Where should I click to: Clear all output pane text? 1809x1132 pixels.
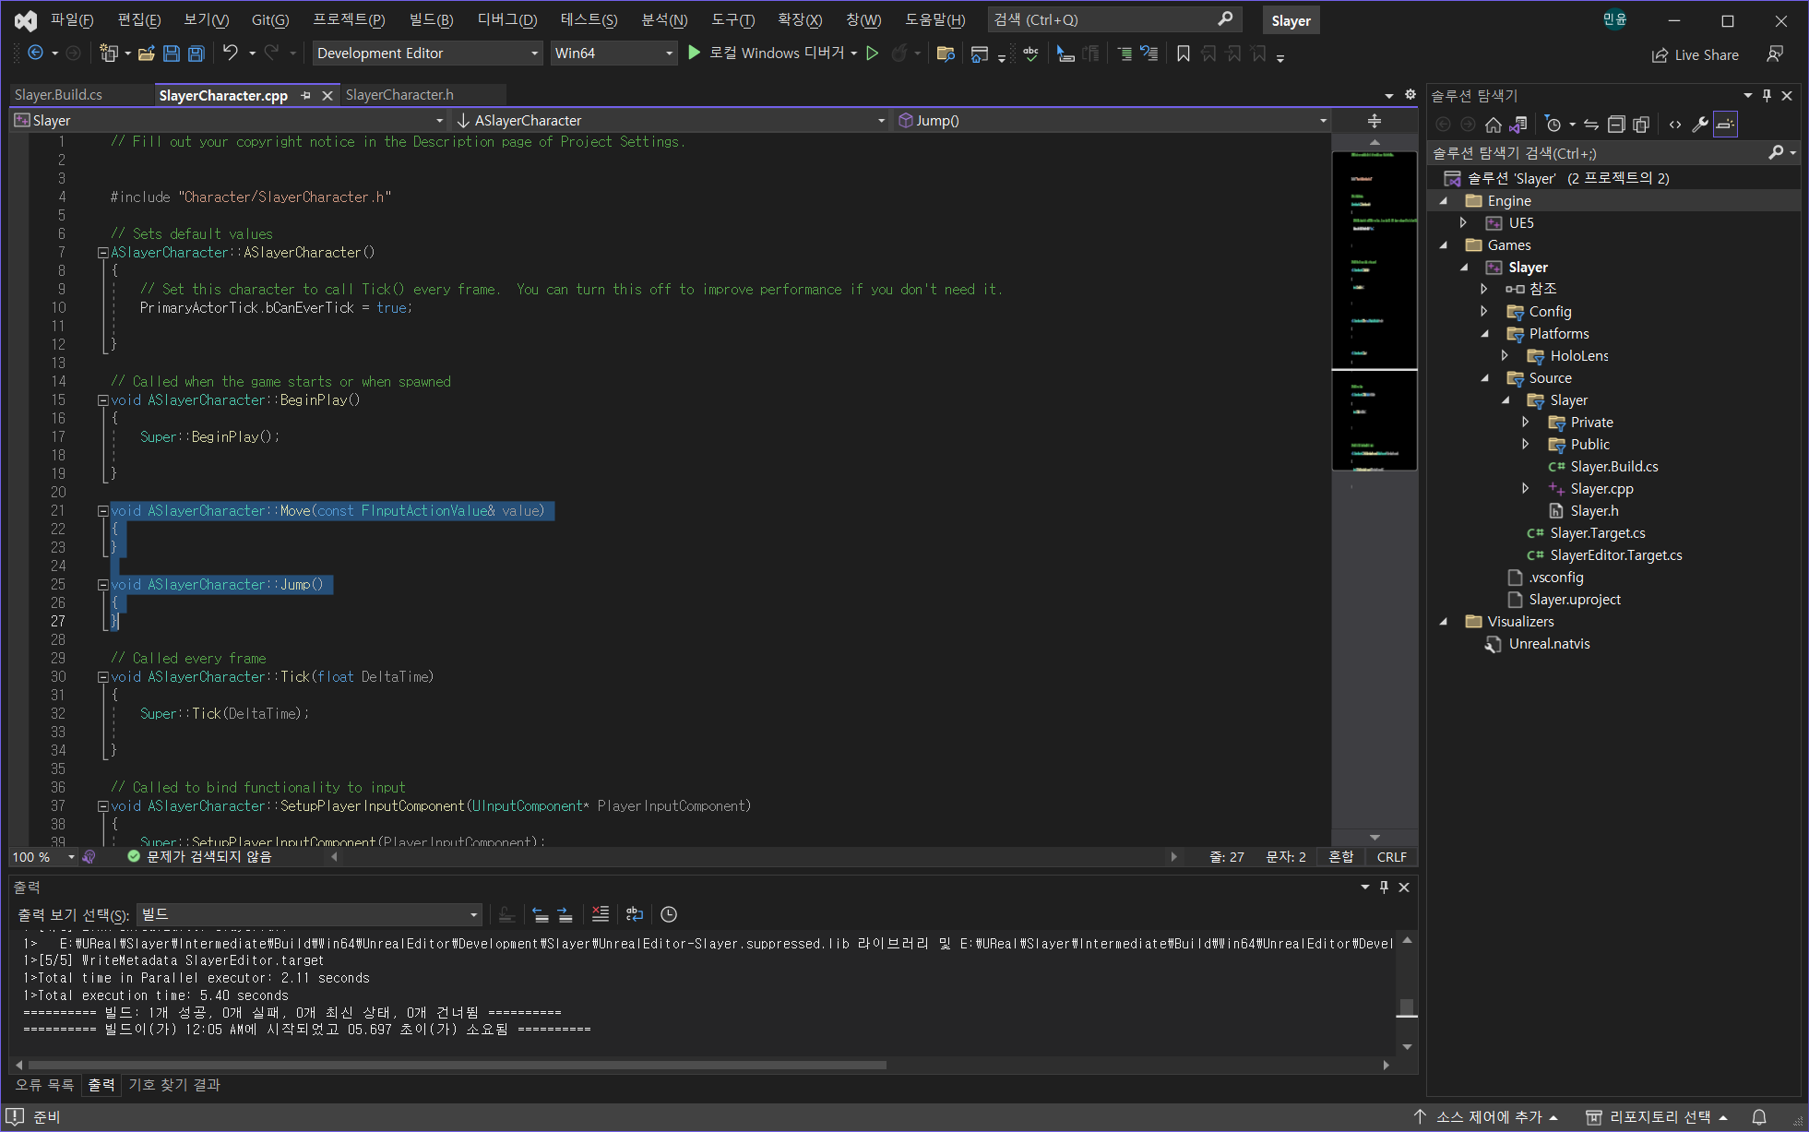(x=601, y=914)
